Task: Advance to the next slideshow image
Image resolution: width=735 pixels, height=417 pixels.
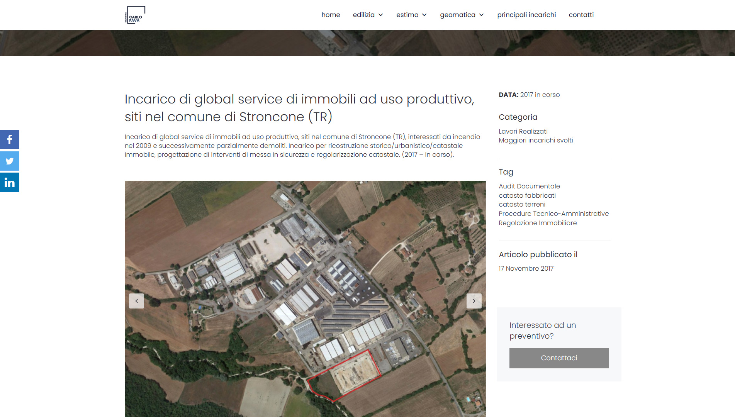Action: tap(474, 301)
